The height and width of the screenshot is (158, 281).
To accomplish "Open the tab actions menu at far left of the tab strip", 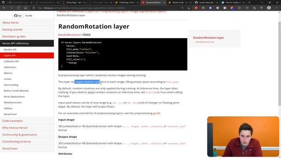I will click(4, 3).
